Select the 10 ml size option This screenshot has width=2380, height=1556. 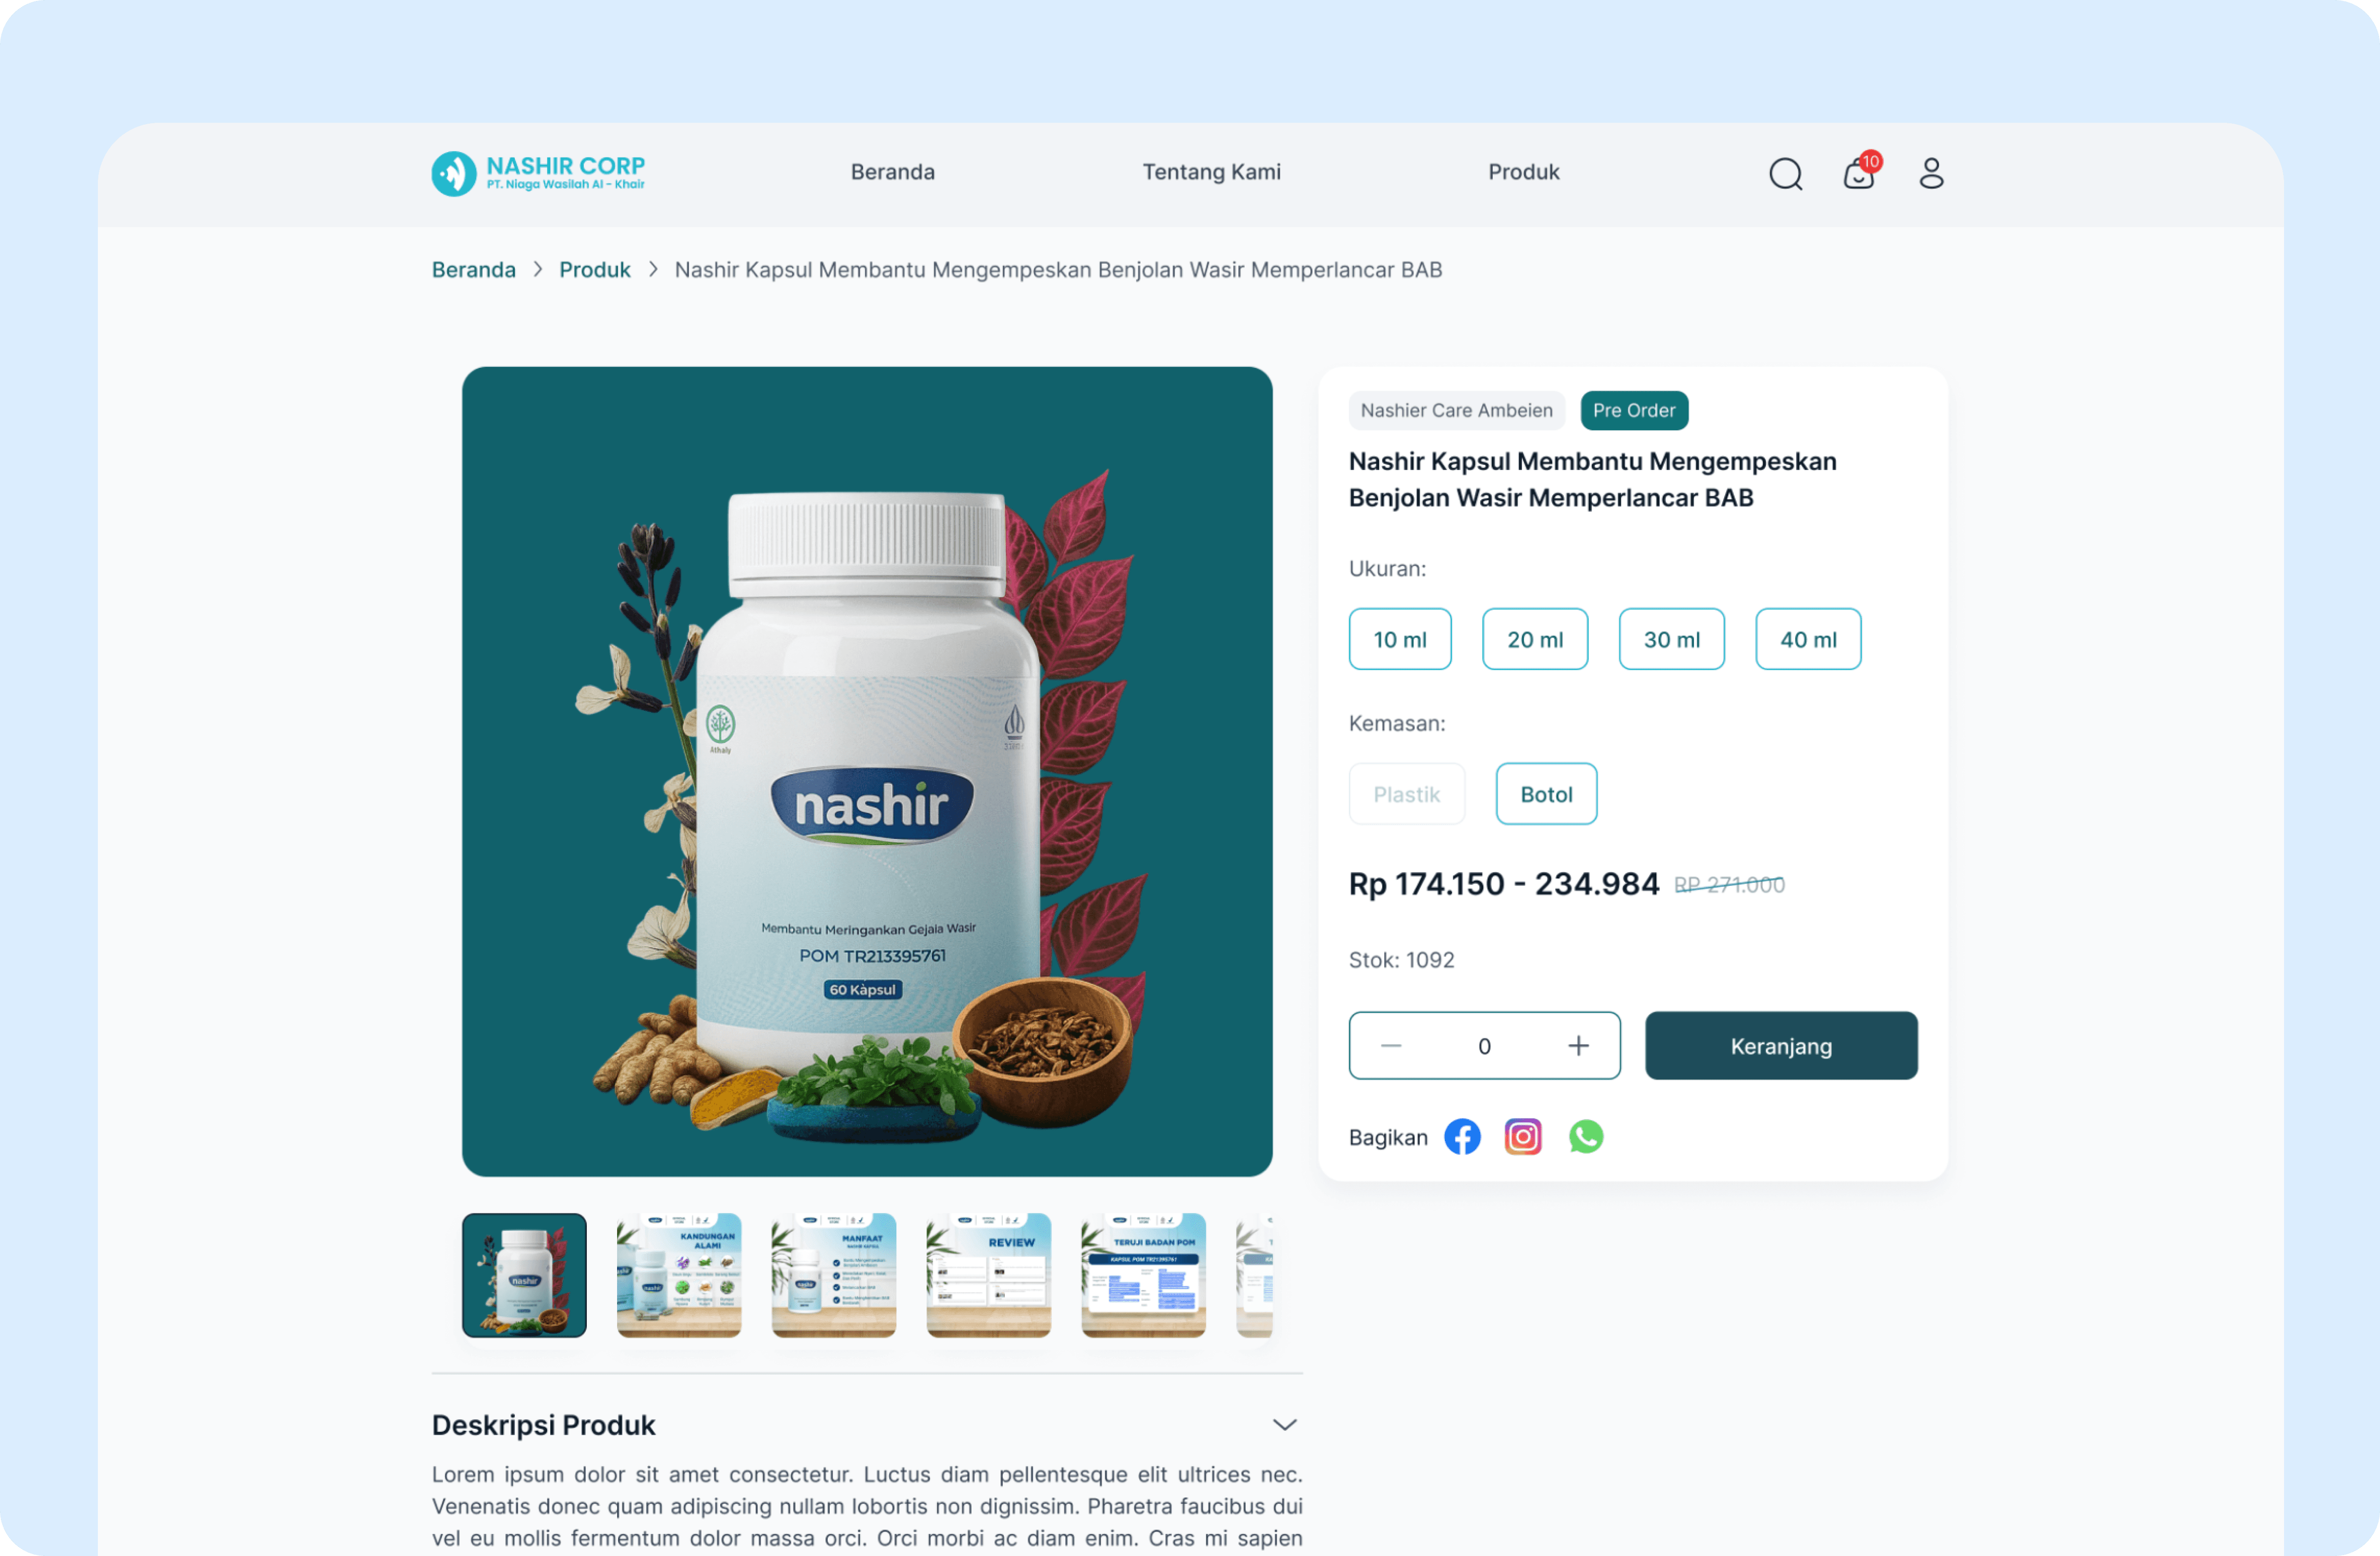tap(1400, 639)
